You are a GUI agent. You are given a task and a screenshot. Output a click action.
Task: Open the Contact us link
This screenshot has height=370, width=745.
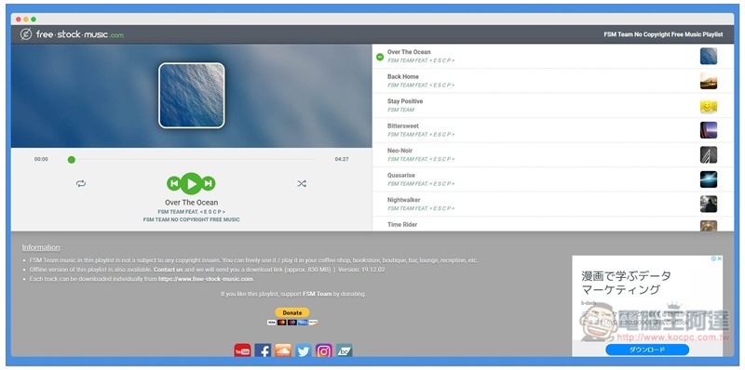pyautogui.click(x=169, y=270)
